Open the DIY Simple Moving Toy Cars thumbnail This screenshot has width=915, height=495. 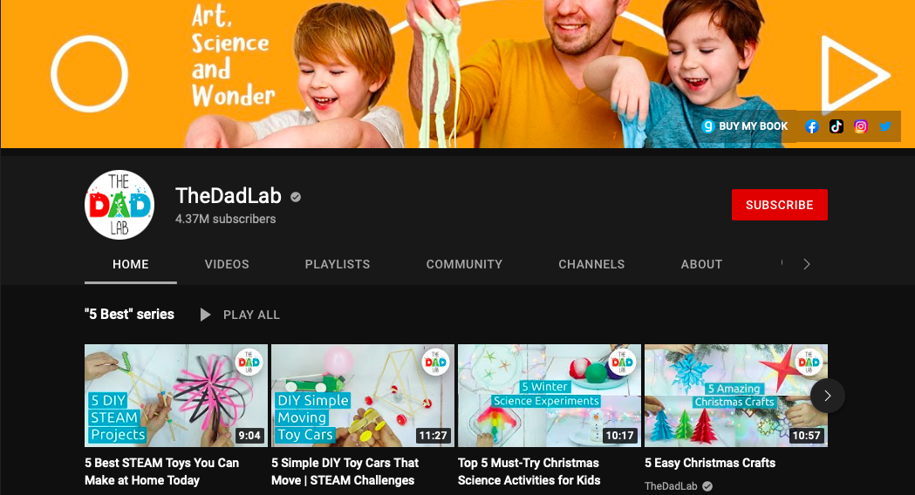tap(363, 396)
